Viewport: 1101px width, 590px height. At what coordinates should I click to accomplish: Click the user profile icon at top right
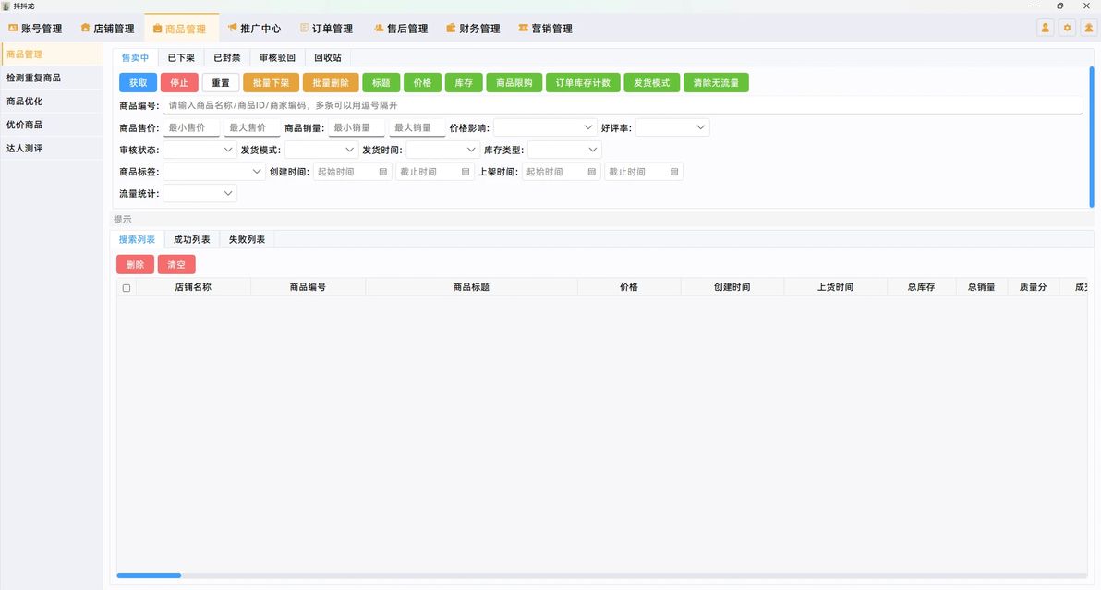click(1045, 28)
